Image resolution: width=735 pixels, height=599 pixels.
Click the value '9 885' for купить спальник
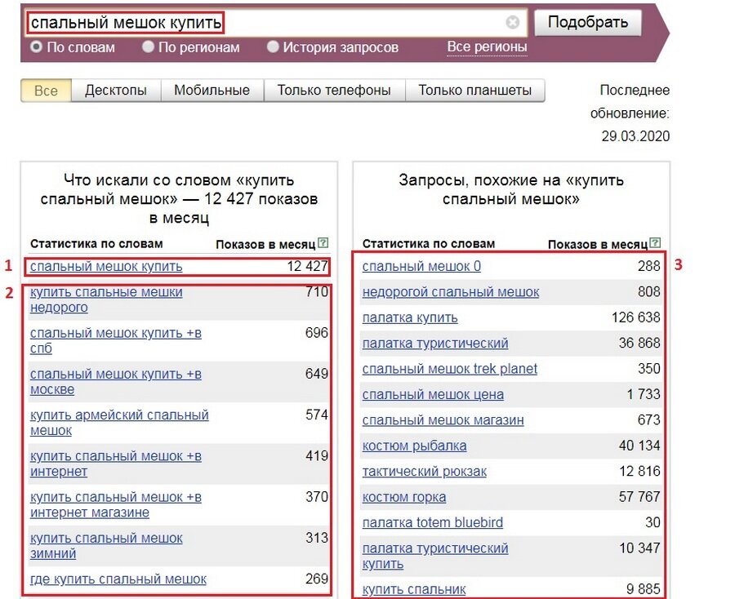click(x=644, y=588)
